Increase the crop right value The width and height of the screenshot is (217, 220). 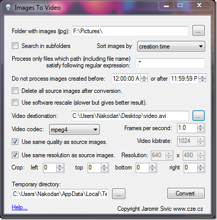click(200, 166)
